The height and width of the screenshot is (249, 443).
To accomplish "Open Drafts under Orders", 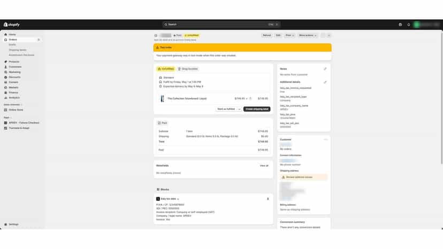I will pyautogui.click(x=12, y=44).
